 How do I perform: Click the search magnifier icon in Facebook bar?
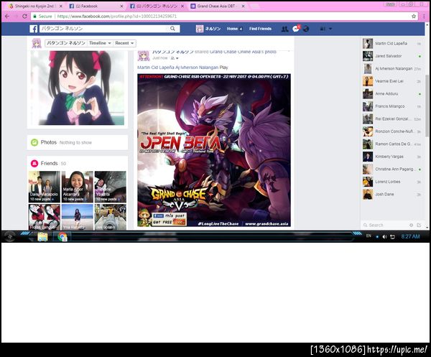pyautogui.click(x=172, y=28)
